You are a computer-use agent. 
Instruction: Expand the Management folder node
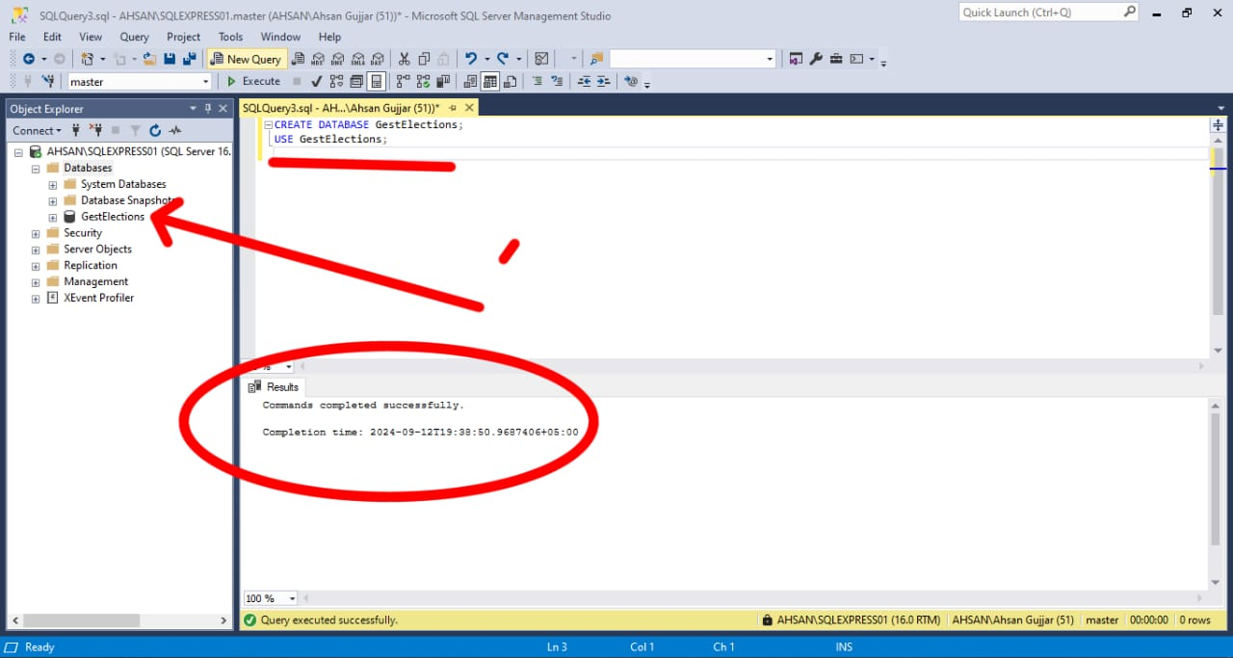[x=37, y=281]
